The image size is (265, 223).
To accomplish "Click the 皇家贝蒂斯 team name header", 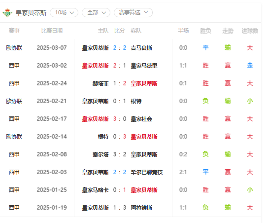I will 31,13.
